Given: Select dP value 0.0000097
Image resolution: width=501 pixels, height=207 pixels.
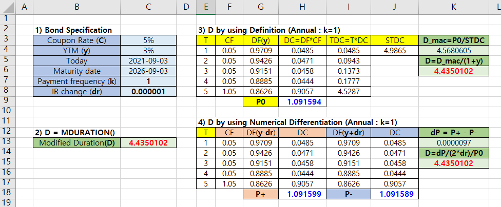Looking at the screenshot, I should (x=454, y=142).
